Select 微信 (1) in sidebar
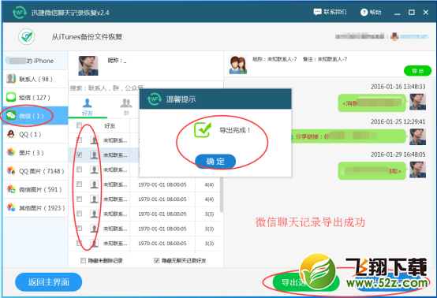 click(x=35, y=116)
